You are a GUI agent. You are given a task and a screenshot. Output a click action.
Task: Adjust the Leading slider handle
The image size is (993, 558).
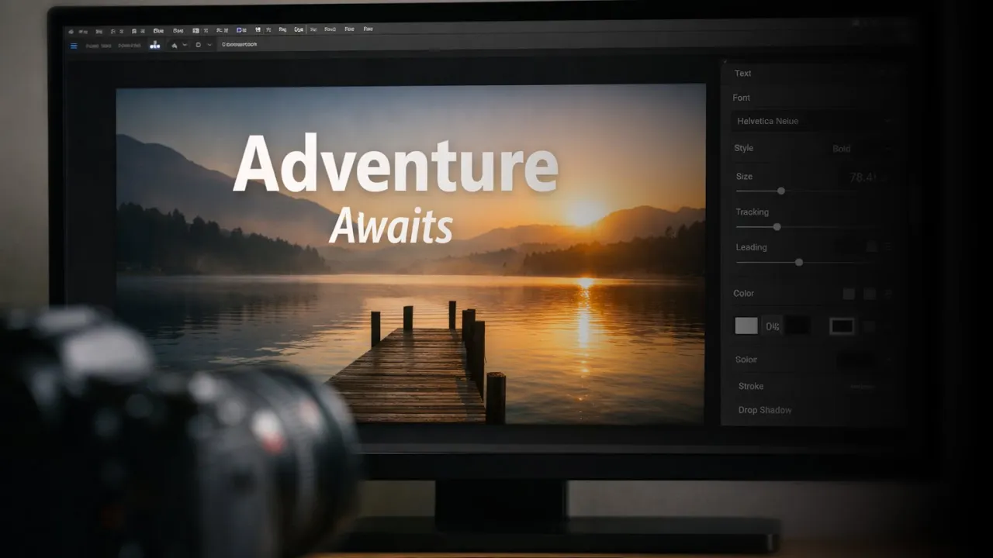click(798, 263)
